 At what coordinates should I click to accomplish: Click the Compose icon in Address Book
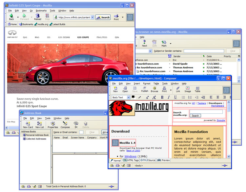(x=65, y=125)
